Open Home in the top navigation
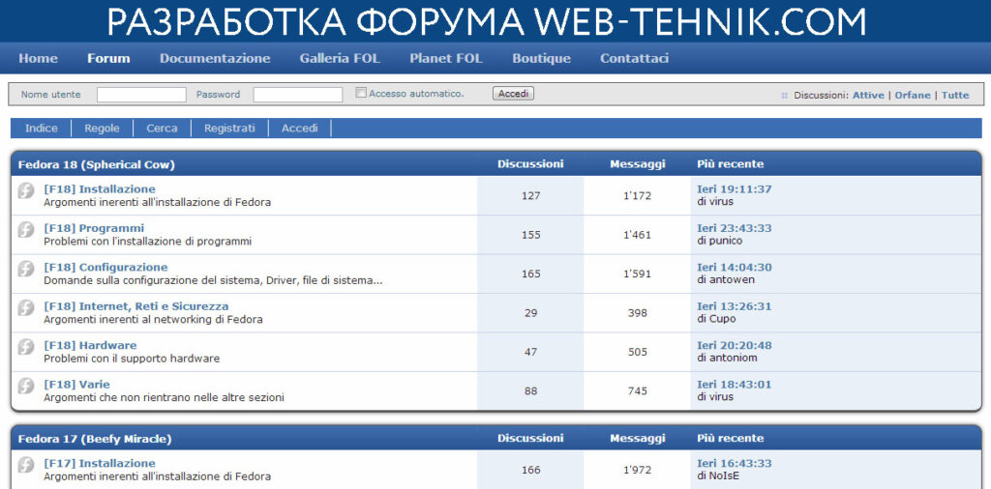The image size is (991, 489). 38,59
